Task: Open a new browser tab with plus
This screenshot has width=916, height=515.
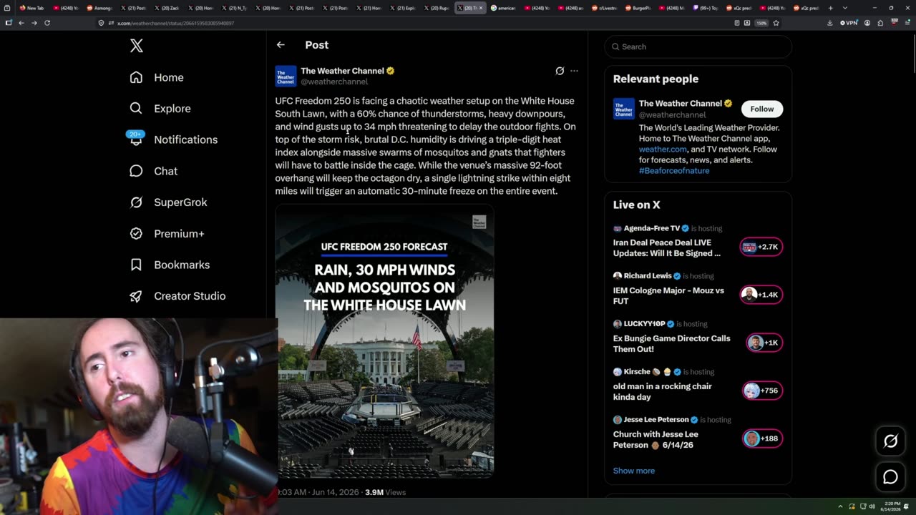Action: [830, 8]
